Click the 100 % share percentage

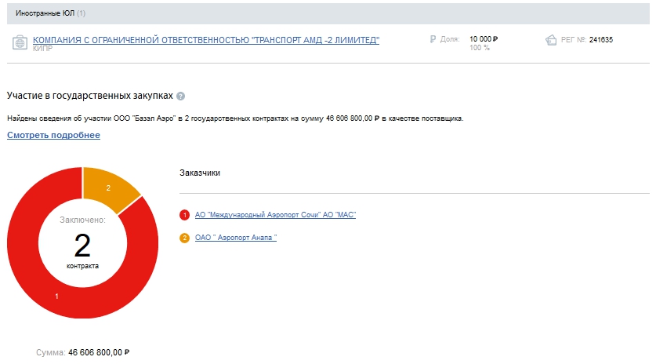coord(480,48)
